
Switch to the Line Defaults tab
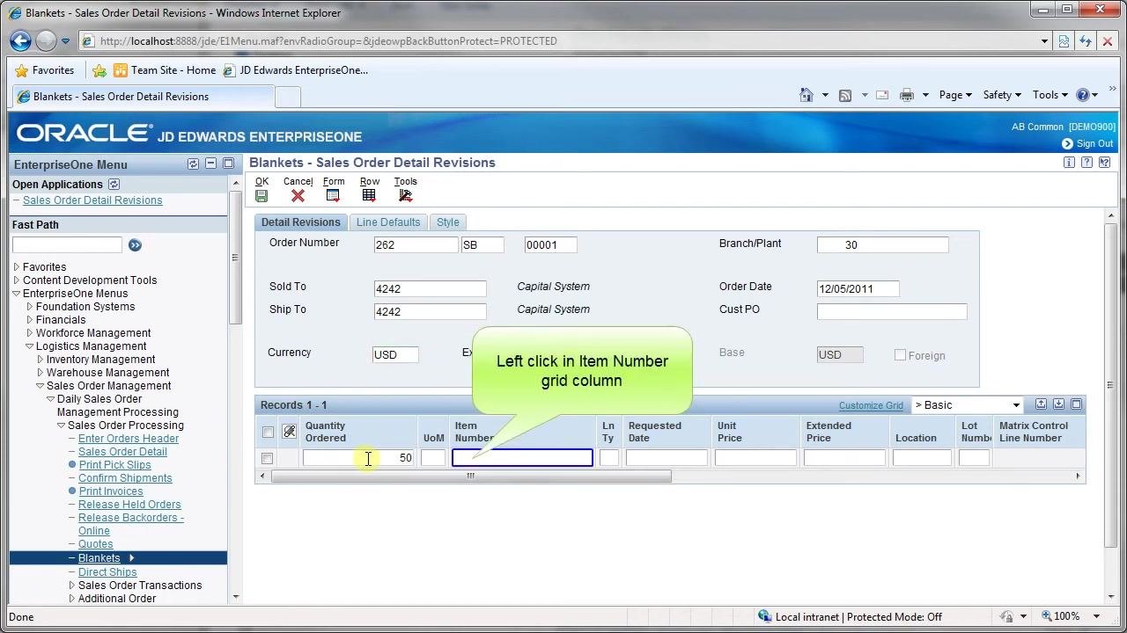pos(388,222)
